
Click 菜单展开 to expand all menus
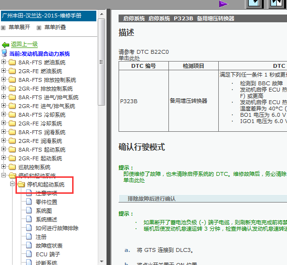pyautogui.click(x=19, y=27)
